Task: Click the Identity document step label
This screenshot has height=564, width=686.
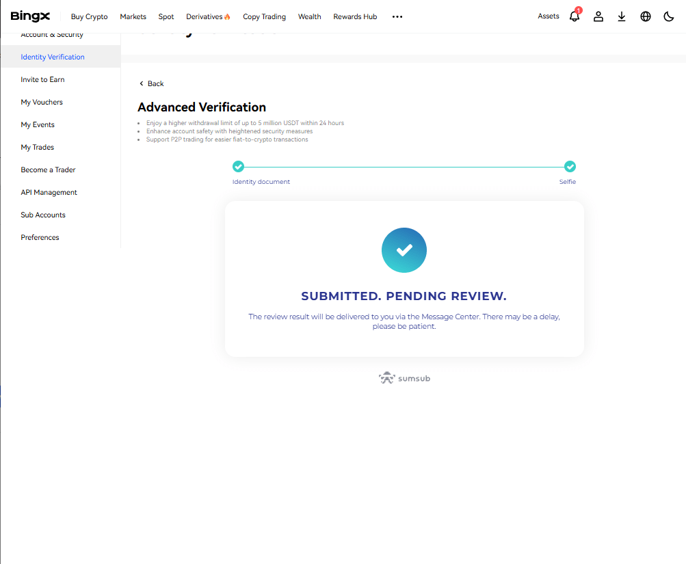Action: tap(261, 181)
